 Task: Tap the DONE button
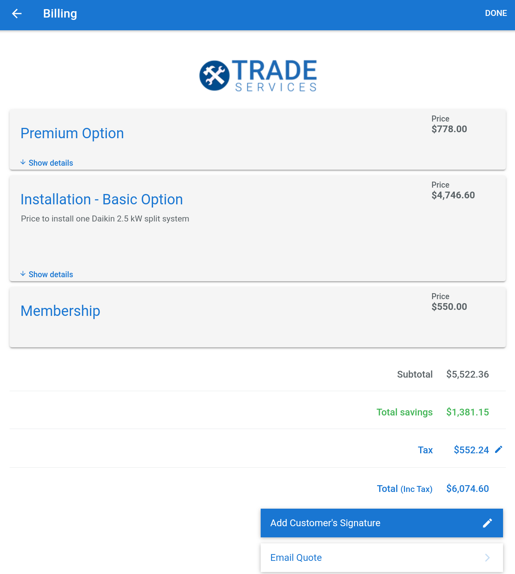(x=496, y=14)
